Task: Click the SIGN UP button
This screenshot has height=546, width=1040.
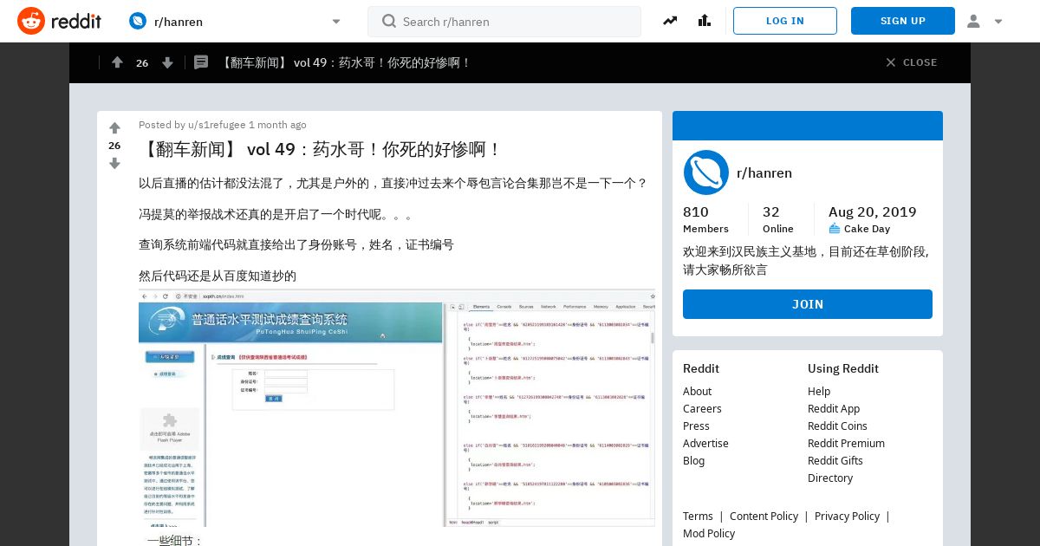Action: click(x=903, y=21)
